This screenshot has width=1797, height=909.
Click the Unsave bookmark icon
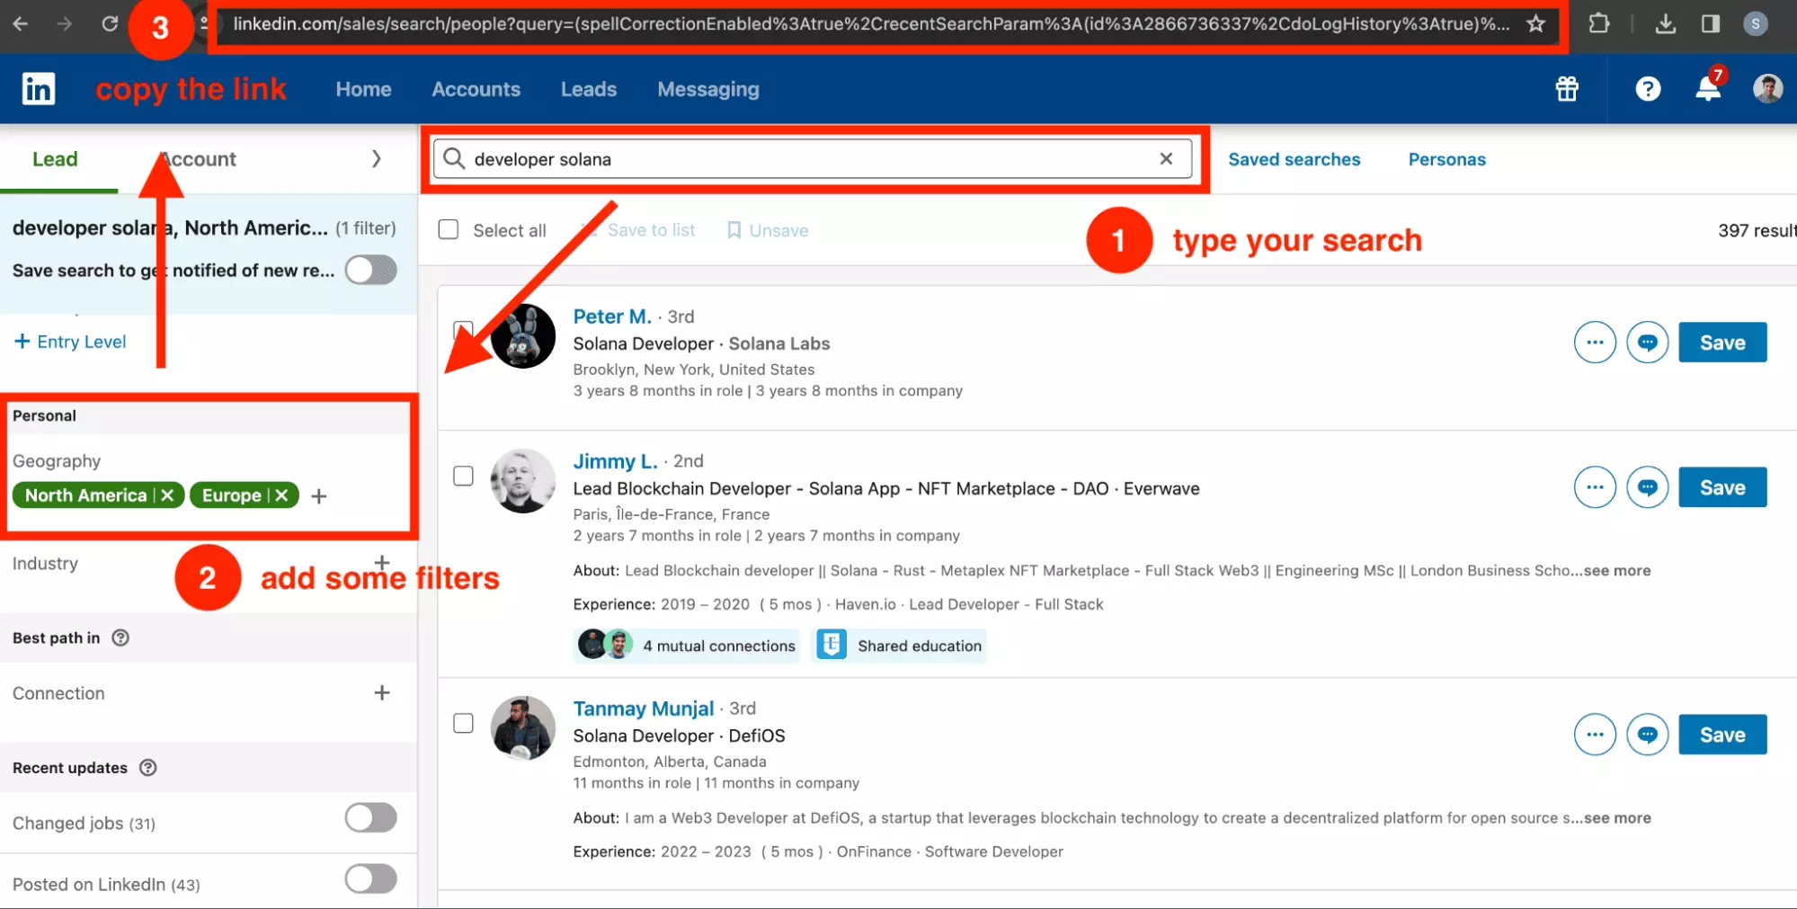tap(734, 230)
